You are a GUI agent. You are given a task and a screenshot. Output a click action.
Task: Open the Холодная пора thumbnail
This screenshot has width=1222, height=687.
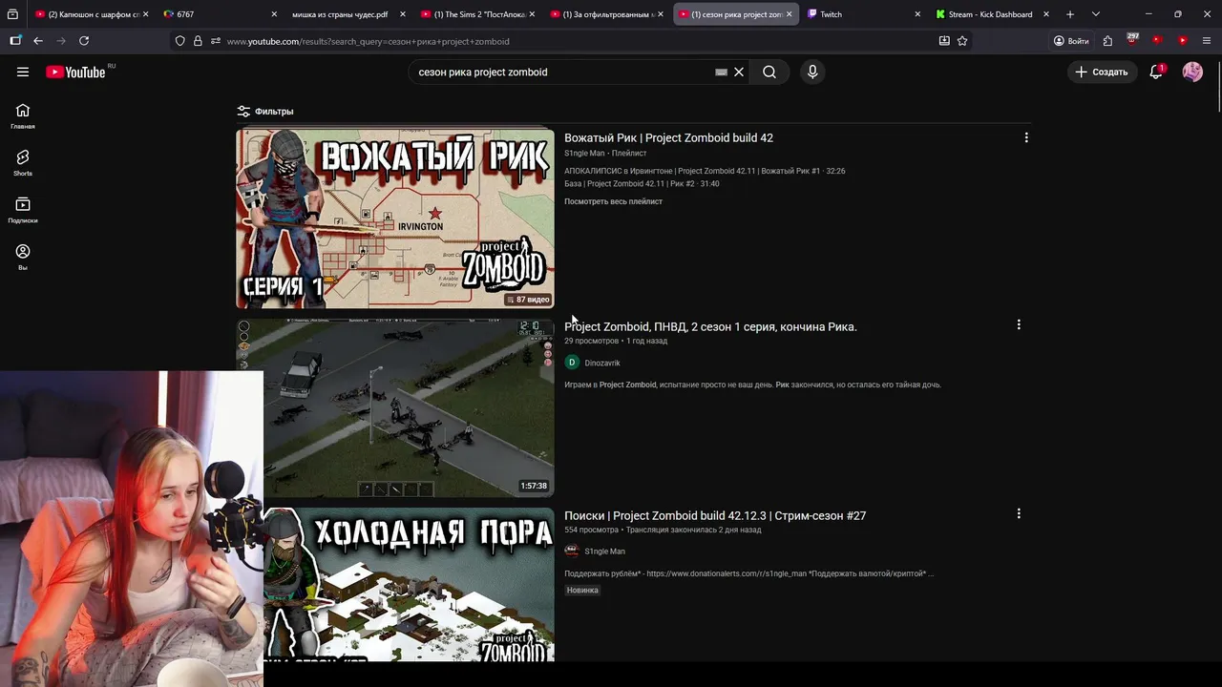point(409,585)
